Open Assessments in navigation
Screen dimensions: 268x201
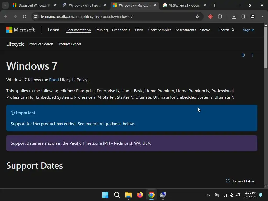tap(186, 30)
